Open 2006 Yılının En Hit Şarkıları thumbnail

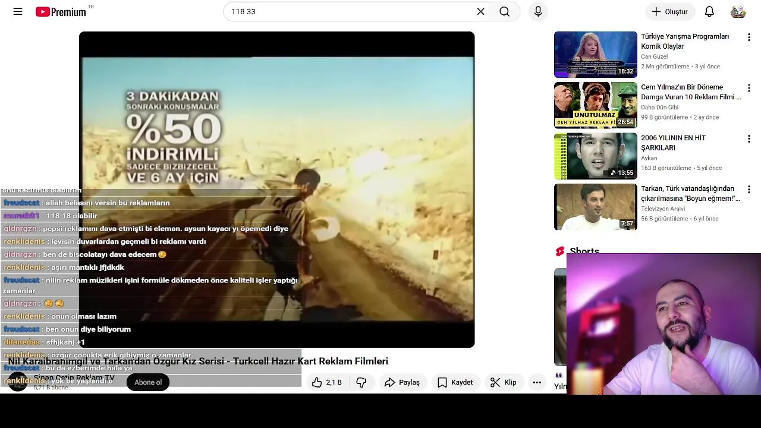point(595,156)
